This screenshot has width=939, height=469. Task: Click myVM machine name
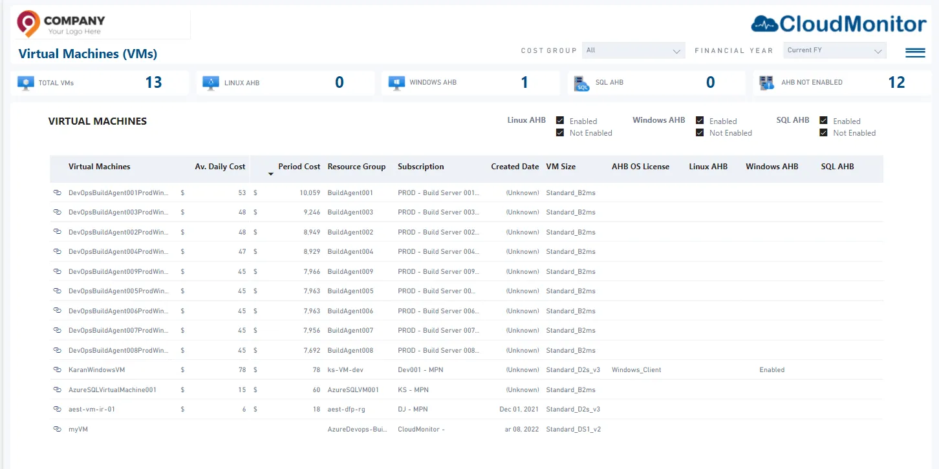point(78,429)
